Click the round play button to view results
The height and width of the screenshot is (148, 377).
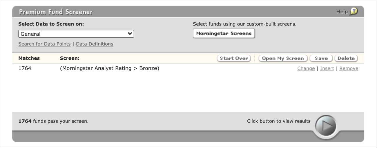coord(326,126)
